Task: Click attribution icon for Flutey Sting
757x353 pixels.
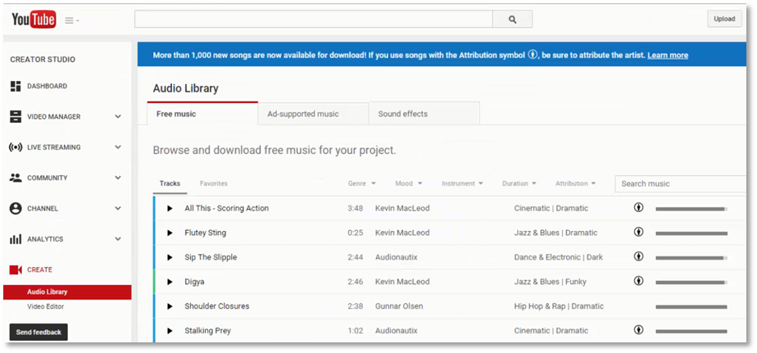Action: 639,232
